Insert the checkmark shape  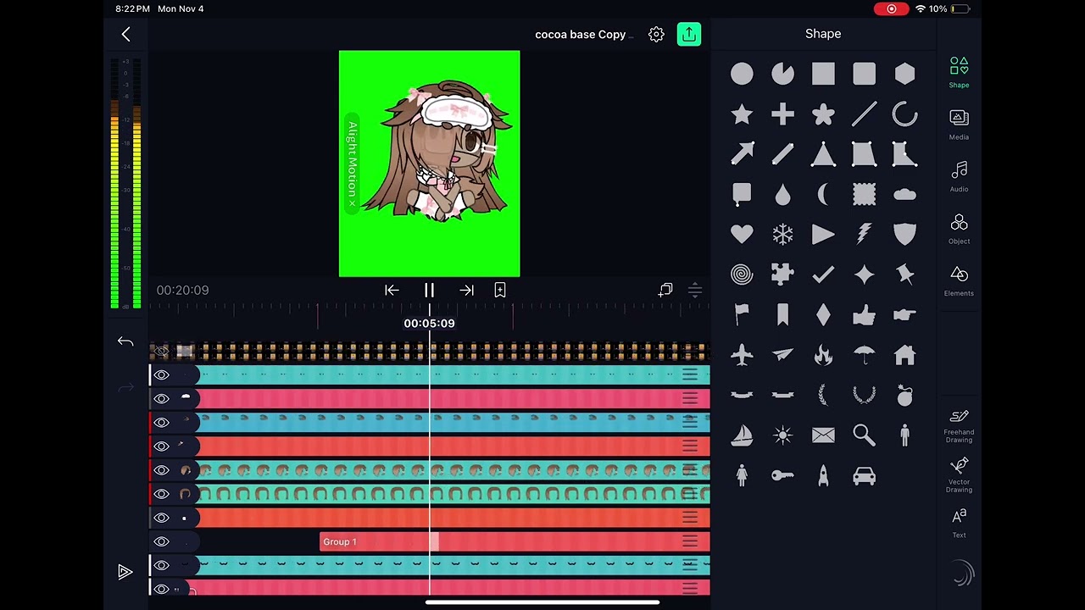[823, 274]
